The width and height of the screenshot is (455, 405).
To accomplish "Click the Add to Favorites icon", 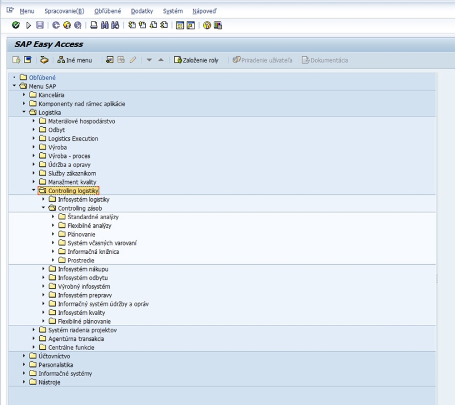I will (x=109, y=60).
